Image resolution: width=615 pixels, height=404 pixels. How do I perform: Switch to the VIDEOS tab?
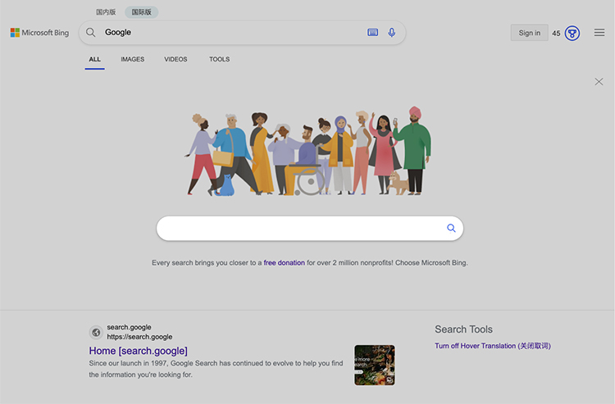pos(175,59)
